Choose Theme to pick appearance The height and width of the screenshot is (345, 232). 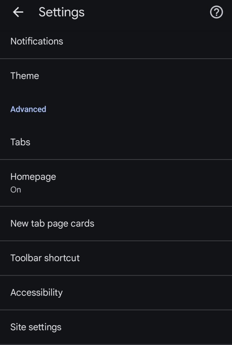25,75
